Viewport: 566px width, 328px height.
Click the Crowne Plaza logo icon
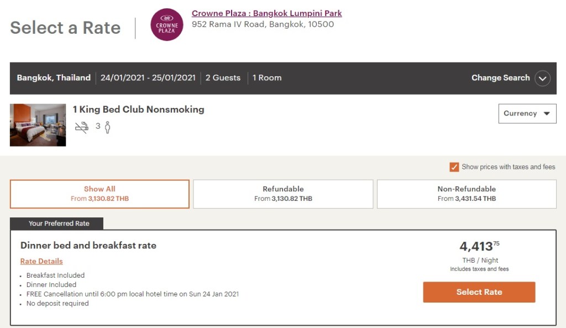click(x=167, y=24)
